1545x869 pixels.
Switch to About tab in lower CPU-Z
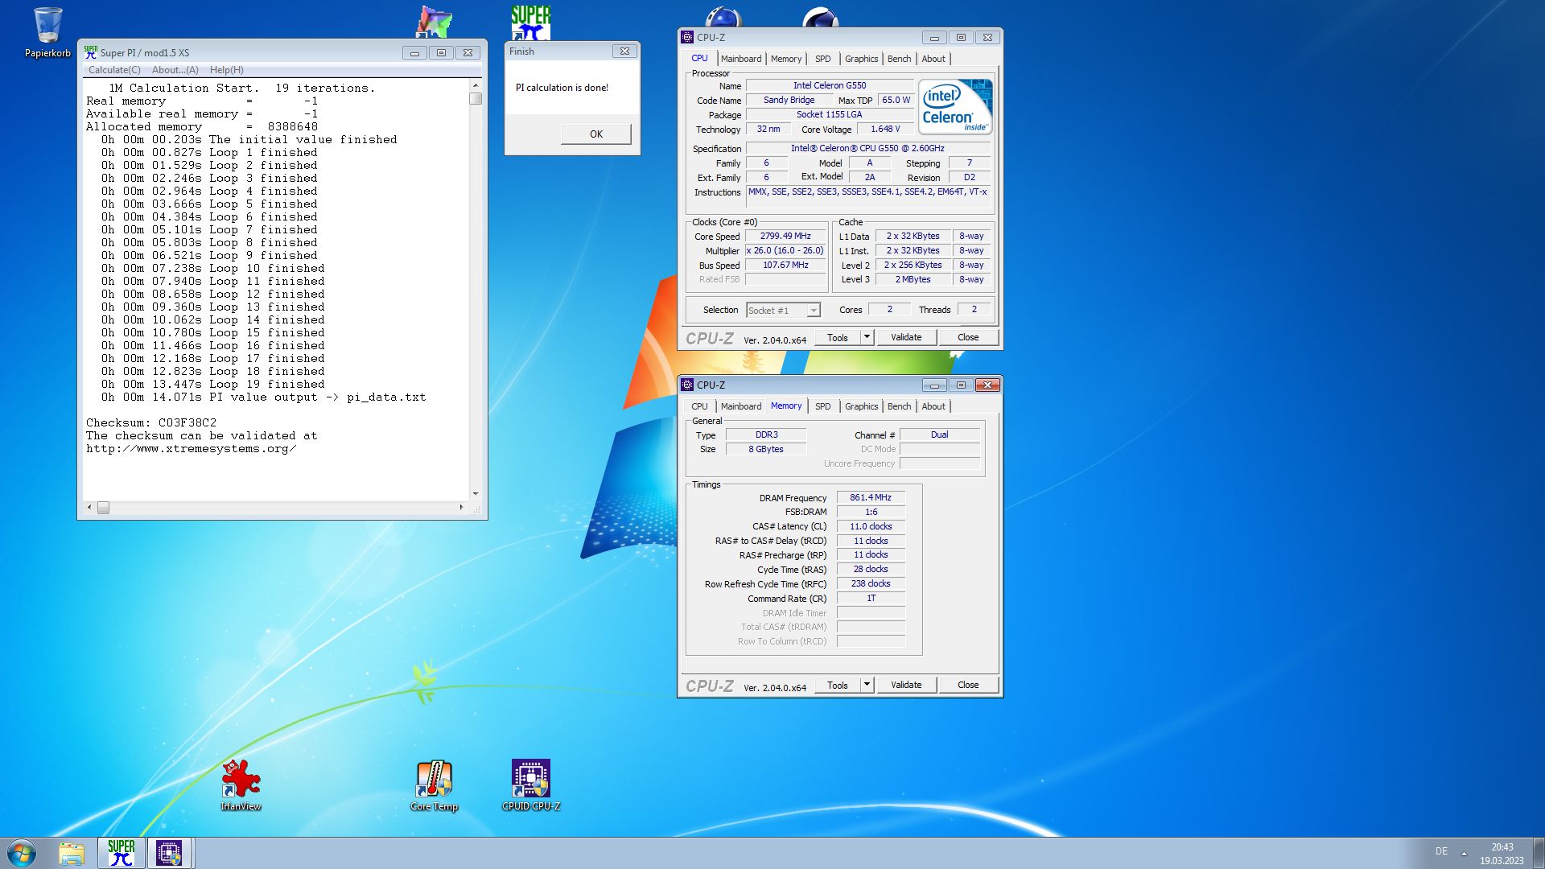[x=933, y=406]
